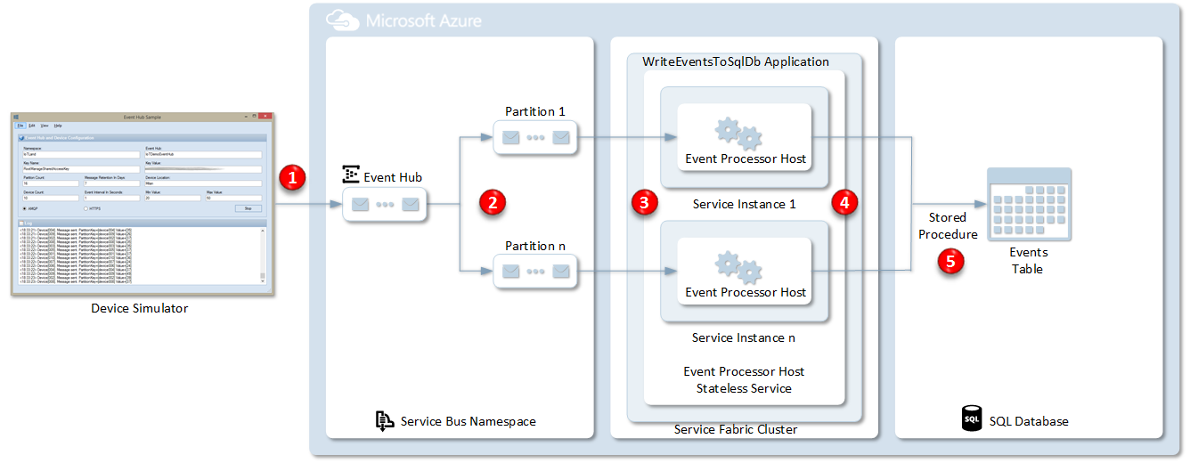The image size is (1190, 463).
Task: Click the 'Partition 1' label
Action: [x=535, y=111]
